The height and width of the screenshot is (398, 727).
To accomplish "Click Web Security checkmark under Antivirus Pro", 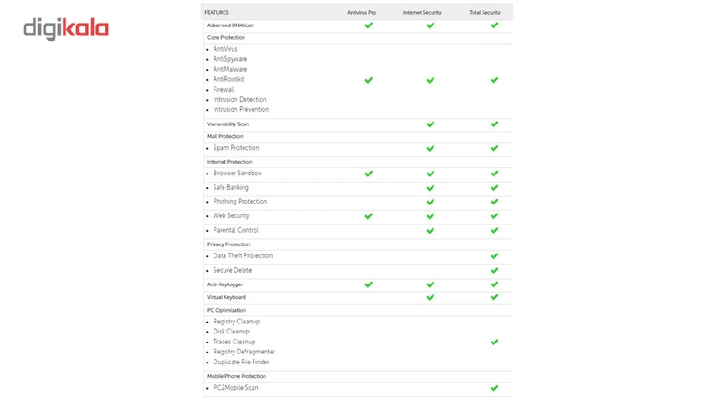I will point(368,216).
